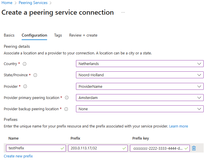Click the Country info icon
The image size is (208, 160).
[x=25, y=64]
